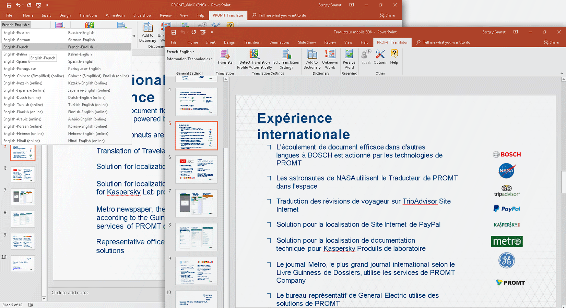Click Tell me search in front window
Image resolution: width=566 pixels, height=308 pixels.
tap(443, 42)
